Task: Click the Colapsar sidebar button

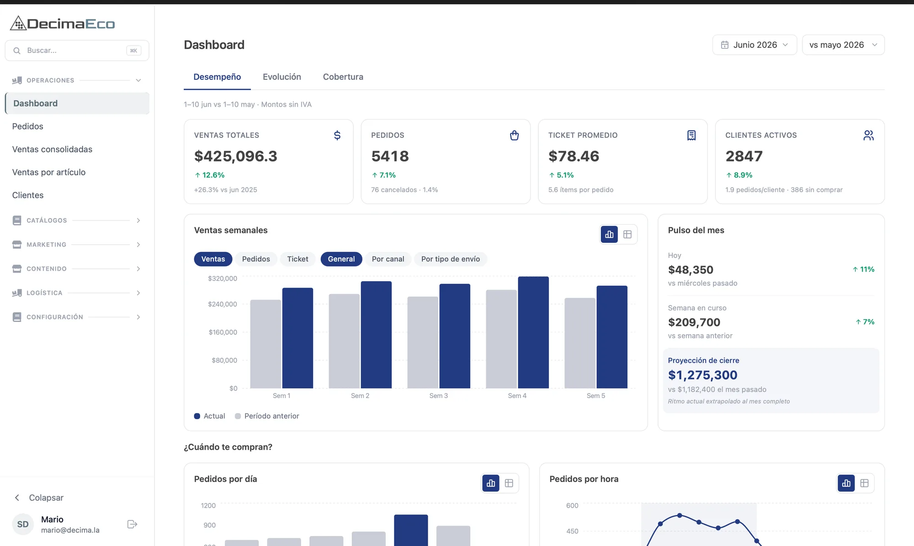Action: pyautogui.click(x=39, y=498)
